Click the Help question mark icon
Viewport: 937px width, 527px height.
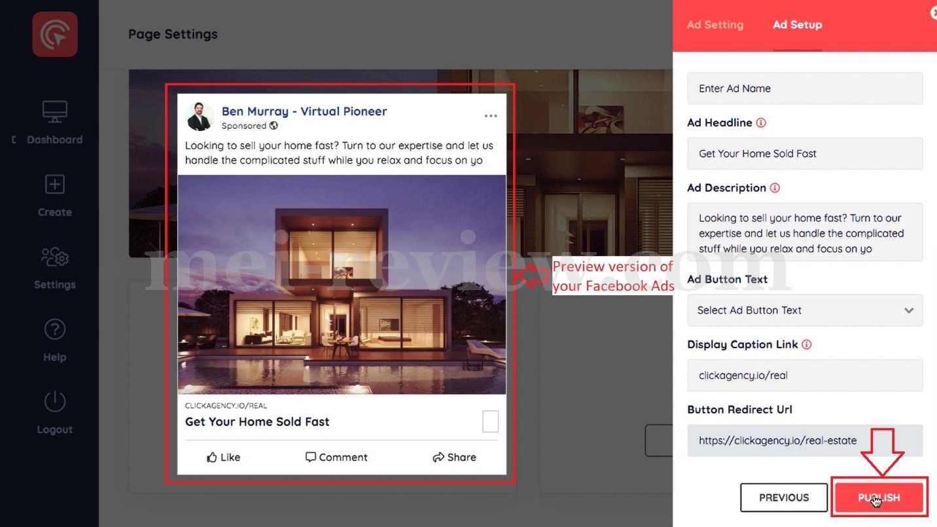pos(55,329)
